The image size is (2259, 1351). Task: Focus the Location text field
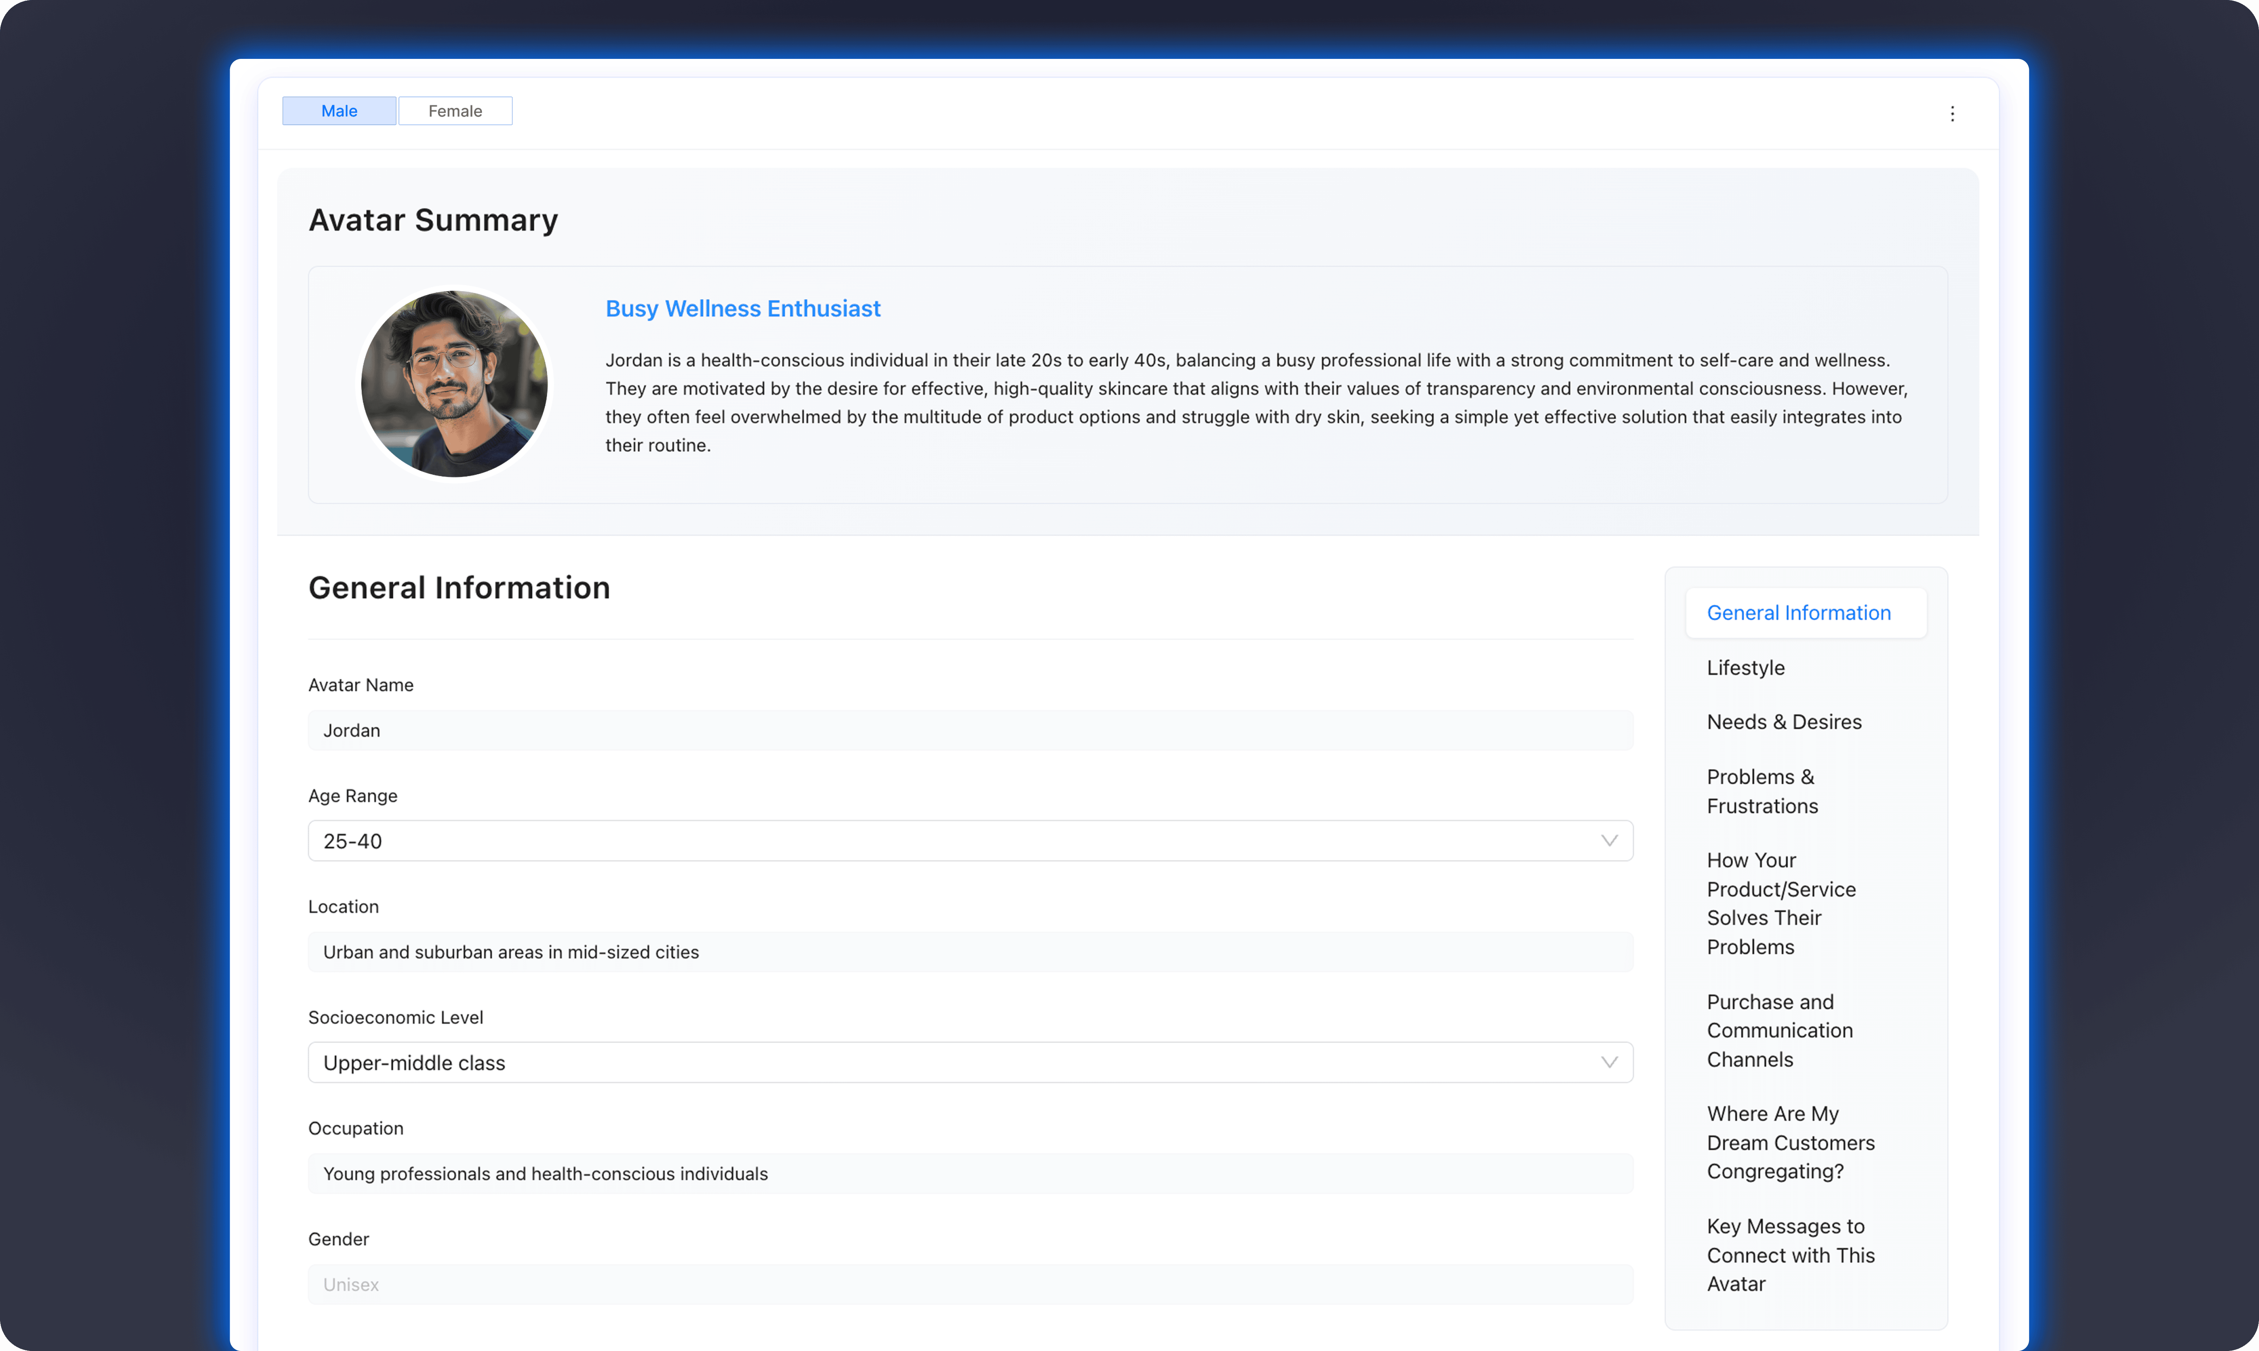tap(969, 951)
